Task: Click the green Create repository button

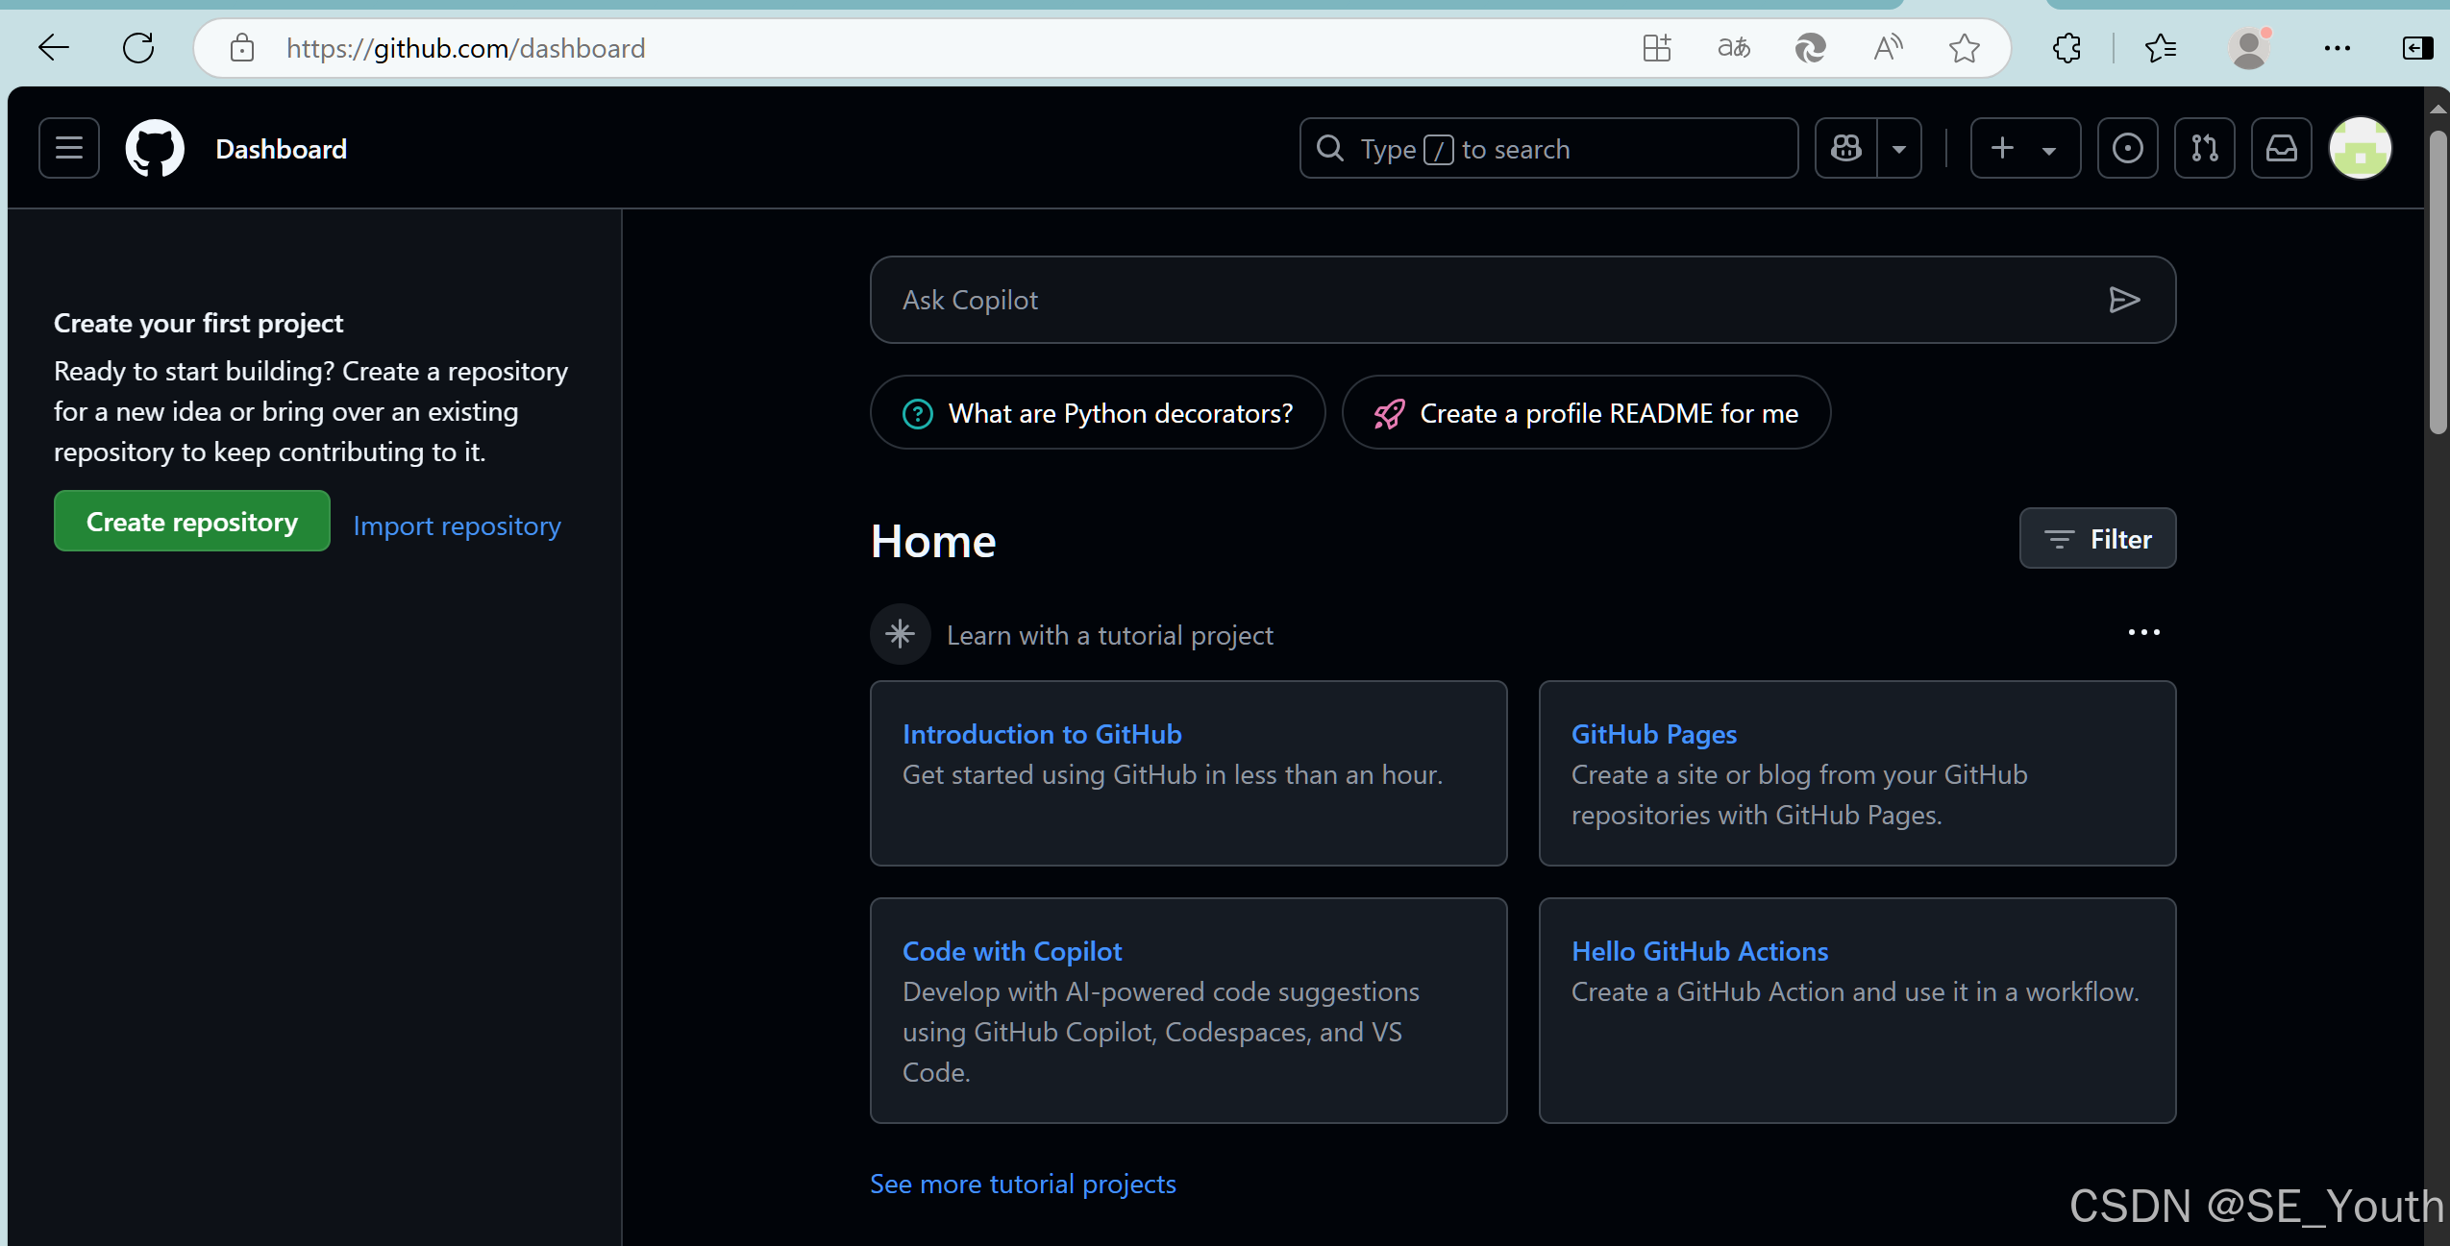Action: [x=192, y=522]
